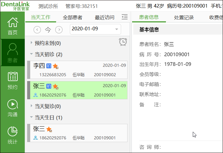Click record number 200109002

click(105, 75)
